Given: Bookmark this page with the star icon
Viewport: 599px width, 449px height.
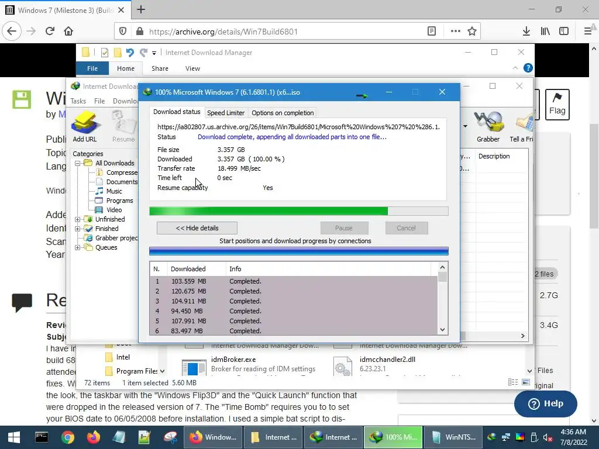Looking at the screenshot, I should (x=472, y=32).
